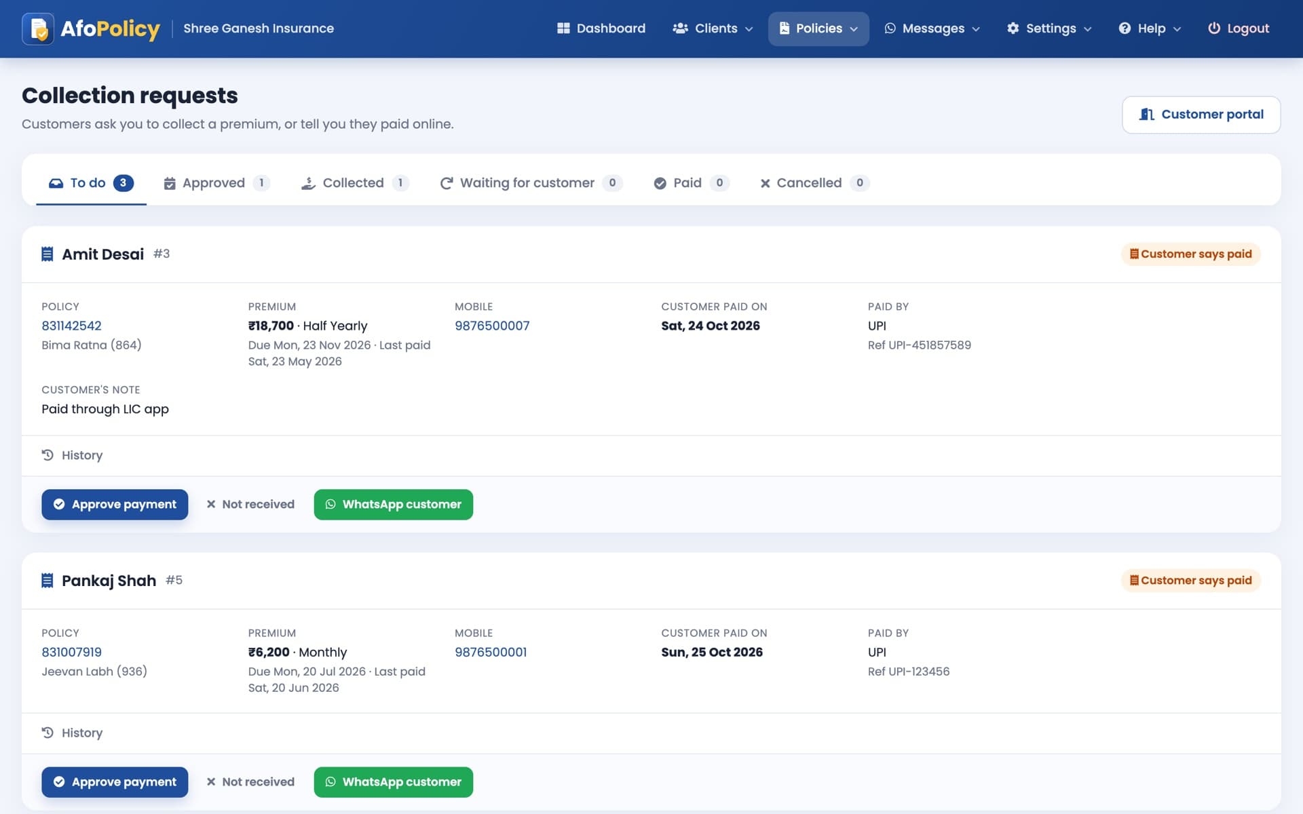Approve payment for Pankaj Shah
Screen dimensions: 1303x814
pyautogui.click(x=115, y=782)
